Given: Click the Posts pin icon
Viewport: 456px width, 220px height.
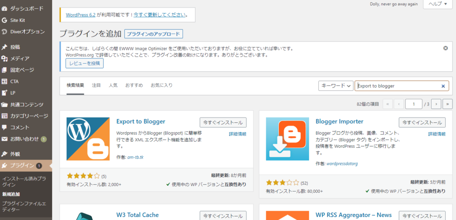Looking at the screenshot, I should tap(4, 47).
